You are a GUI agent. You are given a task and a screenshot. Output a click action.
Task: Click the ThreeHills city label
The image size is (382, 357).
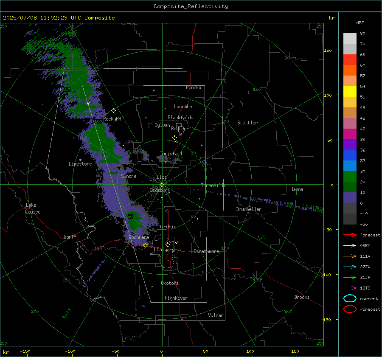pyautogui.click(x=213, y=186)
